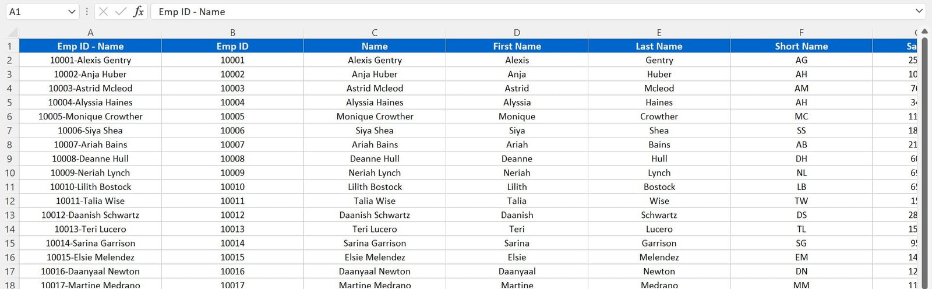Select Emp ID cell 10014
This screenshot has height=289, width=932.
tap(232, 243)
